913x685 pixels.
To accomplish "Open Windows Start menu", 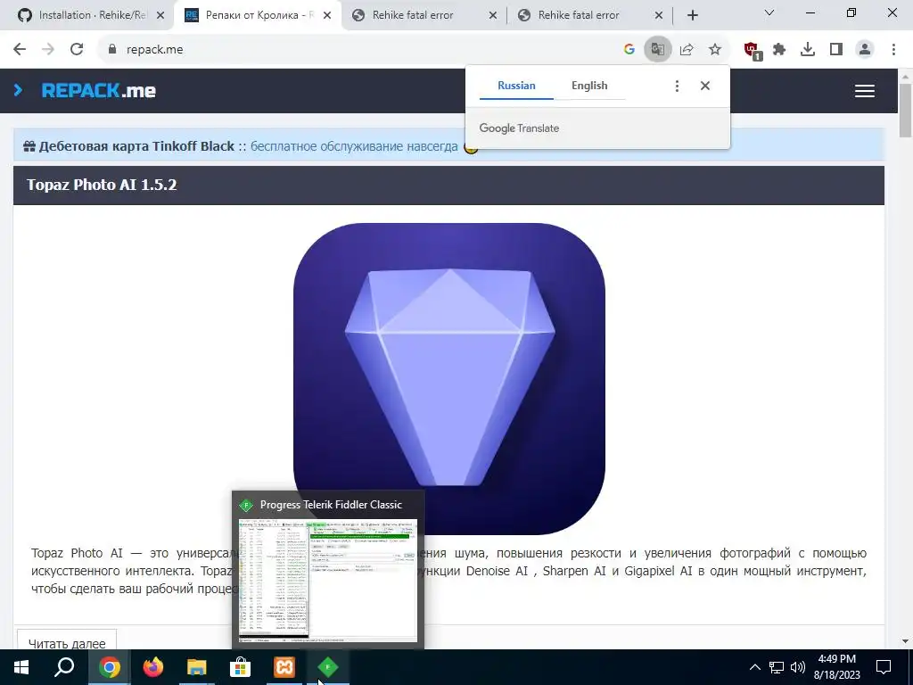I will coord(21,667).
